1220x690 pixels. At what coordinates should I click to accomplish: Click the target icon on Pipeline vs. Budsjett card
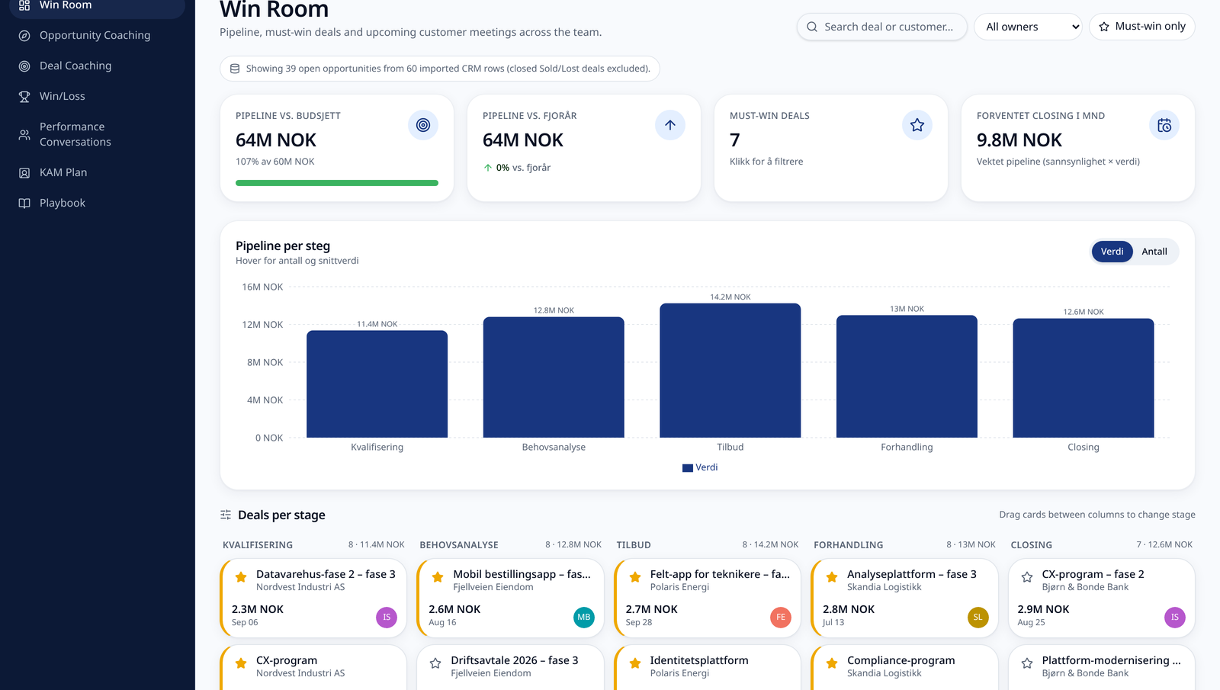[x=423, y=125]
